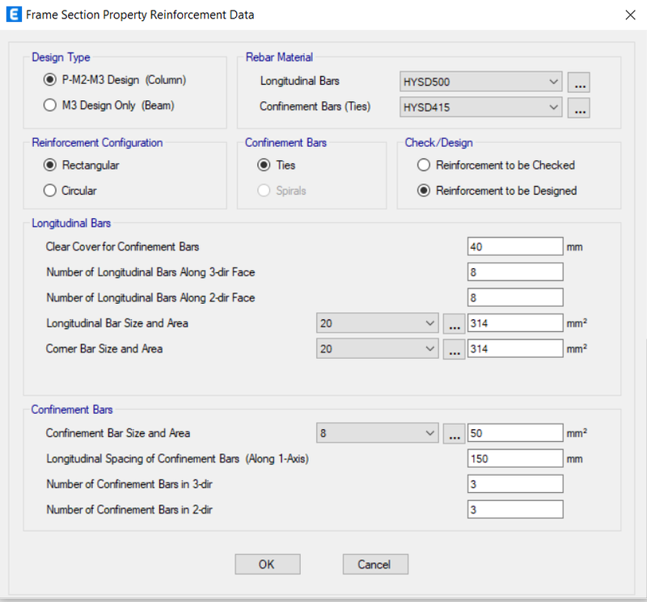Click the ETABS app icon in title bar
Screen dimensions: 647x602
(14, 15)
